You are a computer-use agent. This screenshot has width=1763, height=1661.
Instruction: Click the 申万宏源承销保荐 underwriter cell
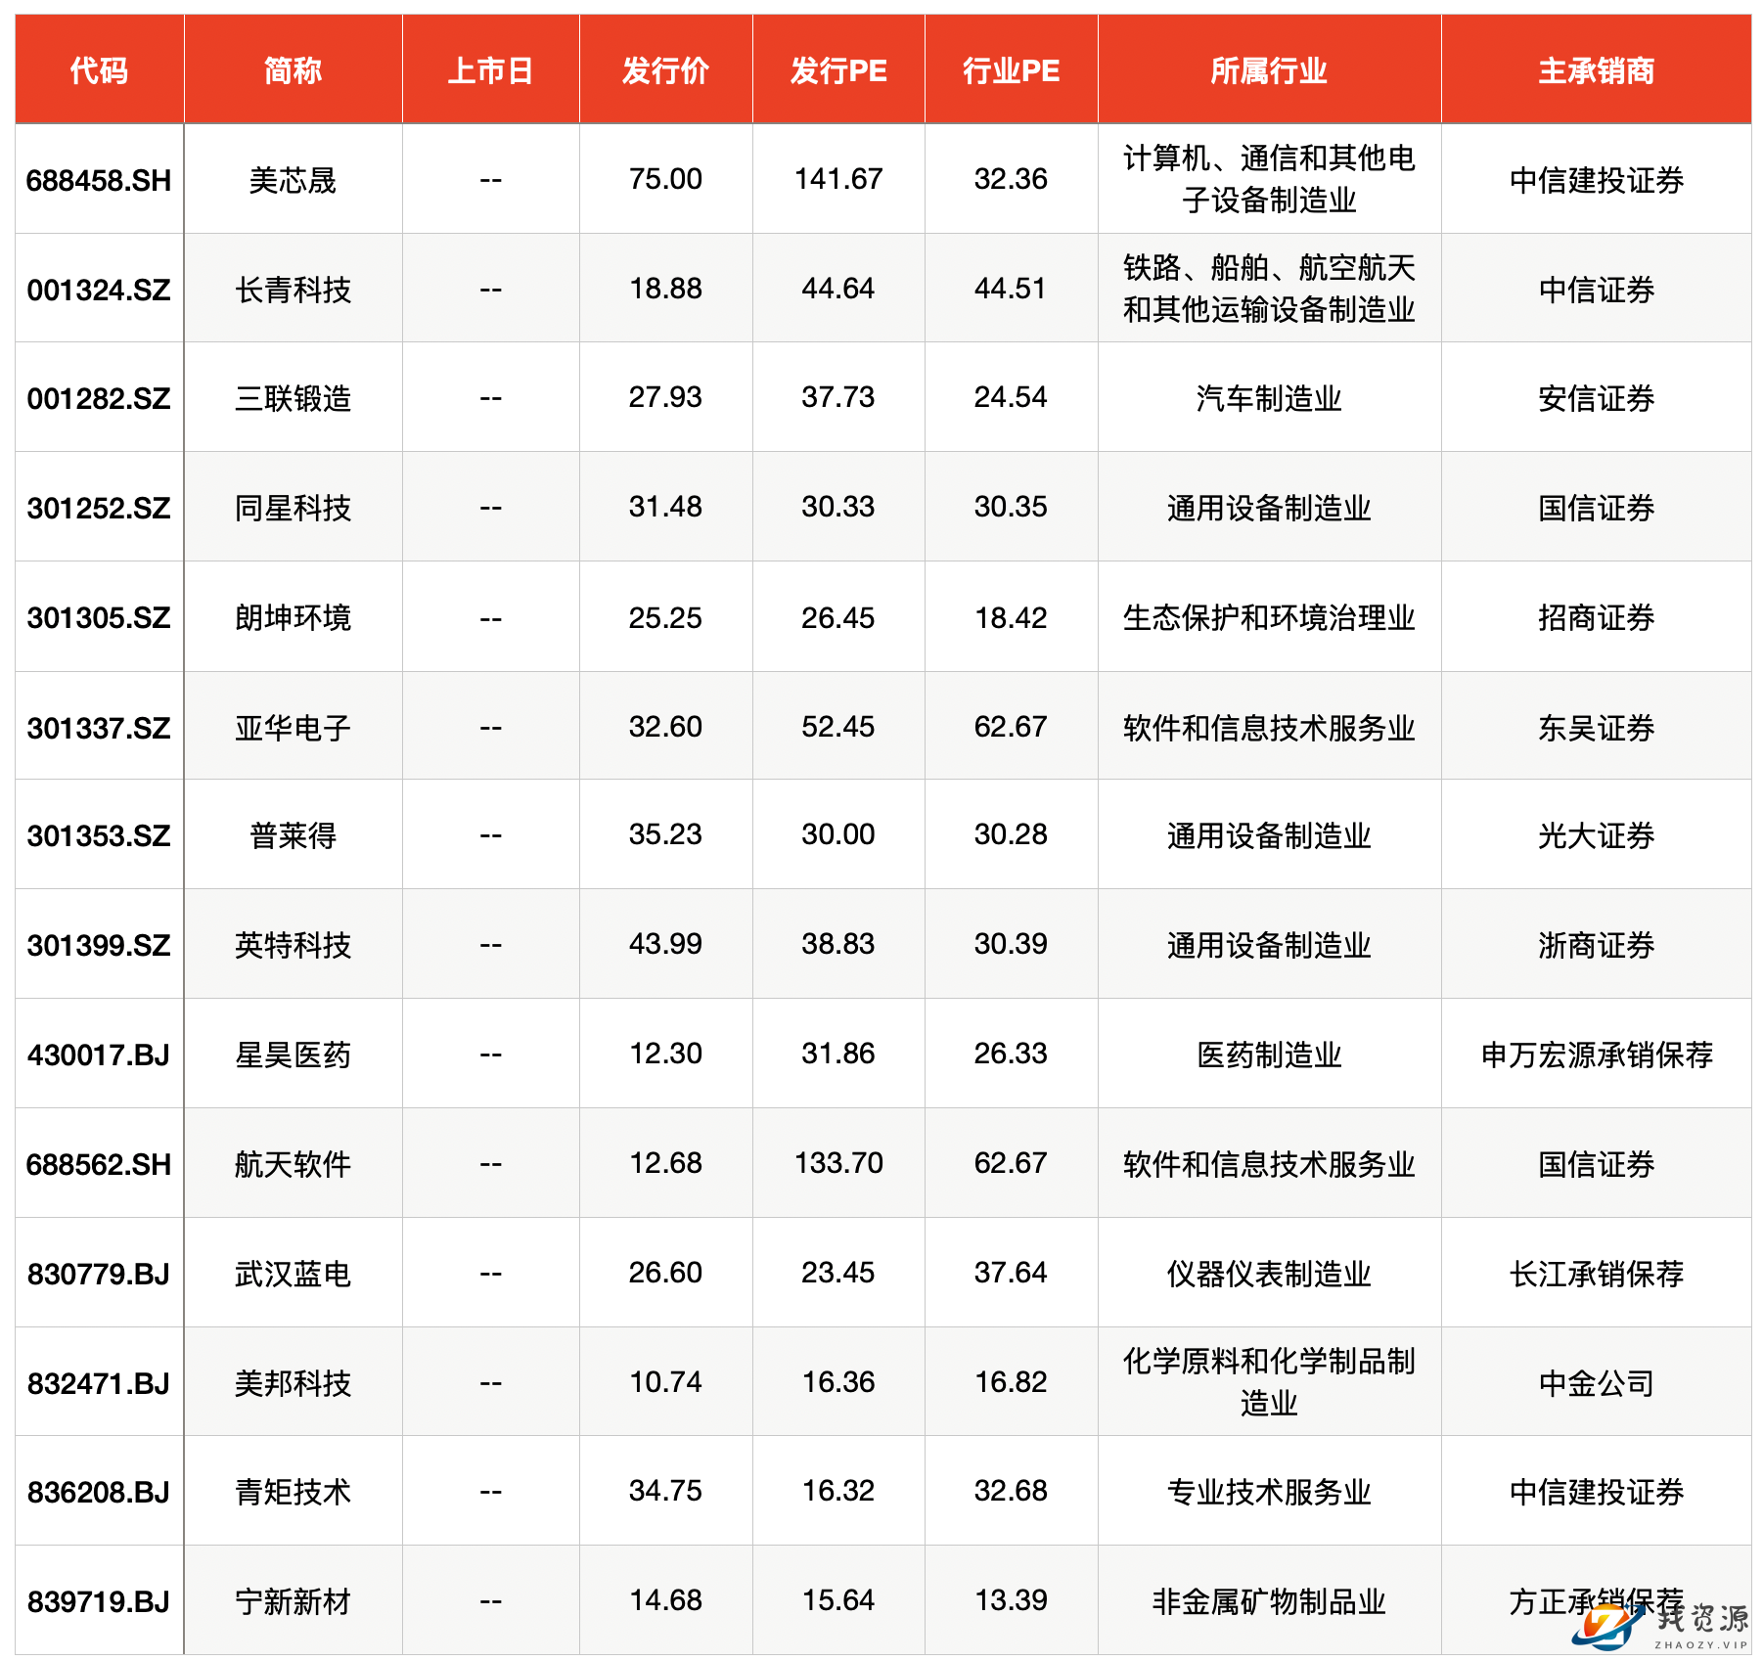point(1596,1055)
